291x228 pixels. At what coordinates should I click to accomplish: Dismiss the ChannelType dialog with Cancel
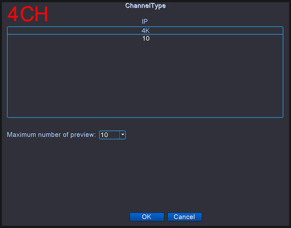(x=184, y=217)
